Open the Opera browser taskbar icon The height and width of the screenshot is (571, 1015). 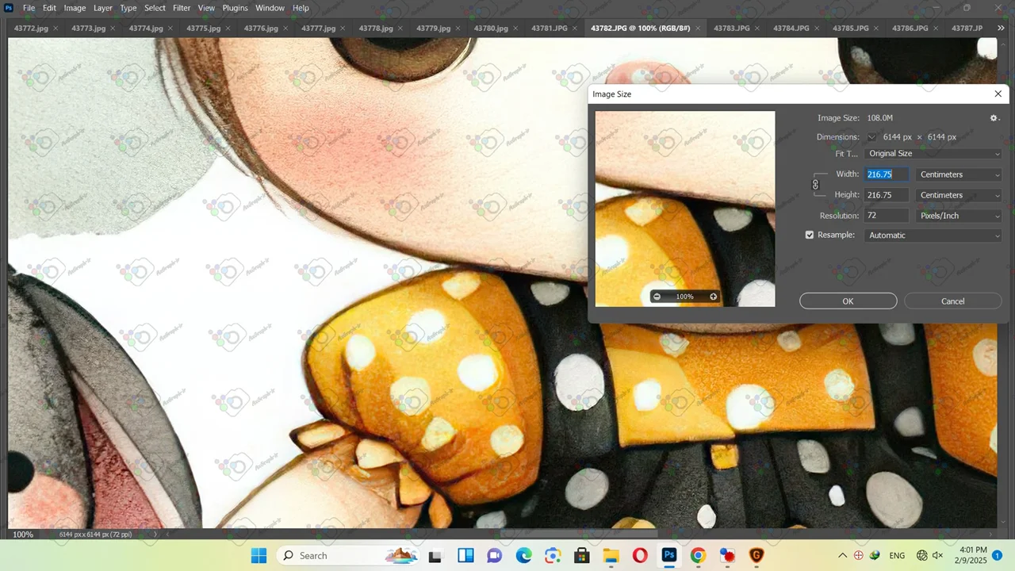[640, 556]
